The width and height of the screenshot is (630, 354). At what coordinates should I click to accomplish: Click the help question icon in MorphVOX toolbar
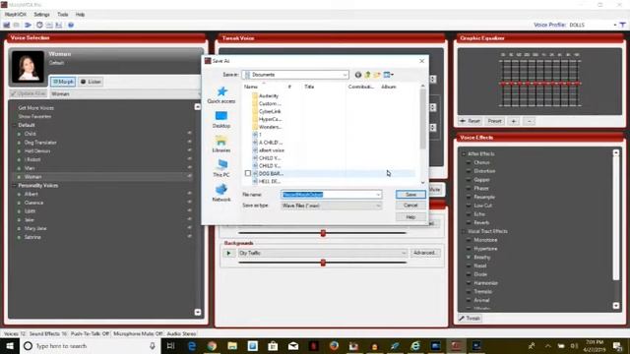coord(71,25)
